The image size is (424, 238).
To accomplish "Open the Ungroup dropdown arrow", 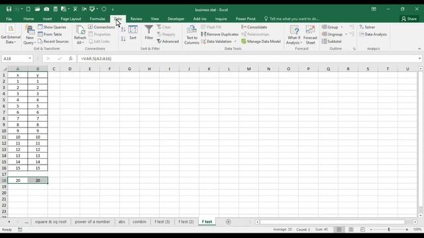I will click(x=346, y=34).
